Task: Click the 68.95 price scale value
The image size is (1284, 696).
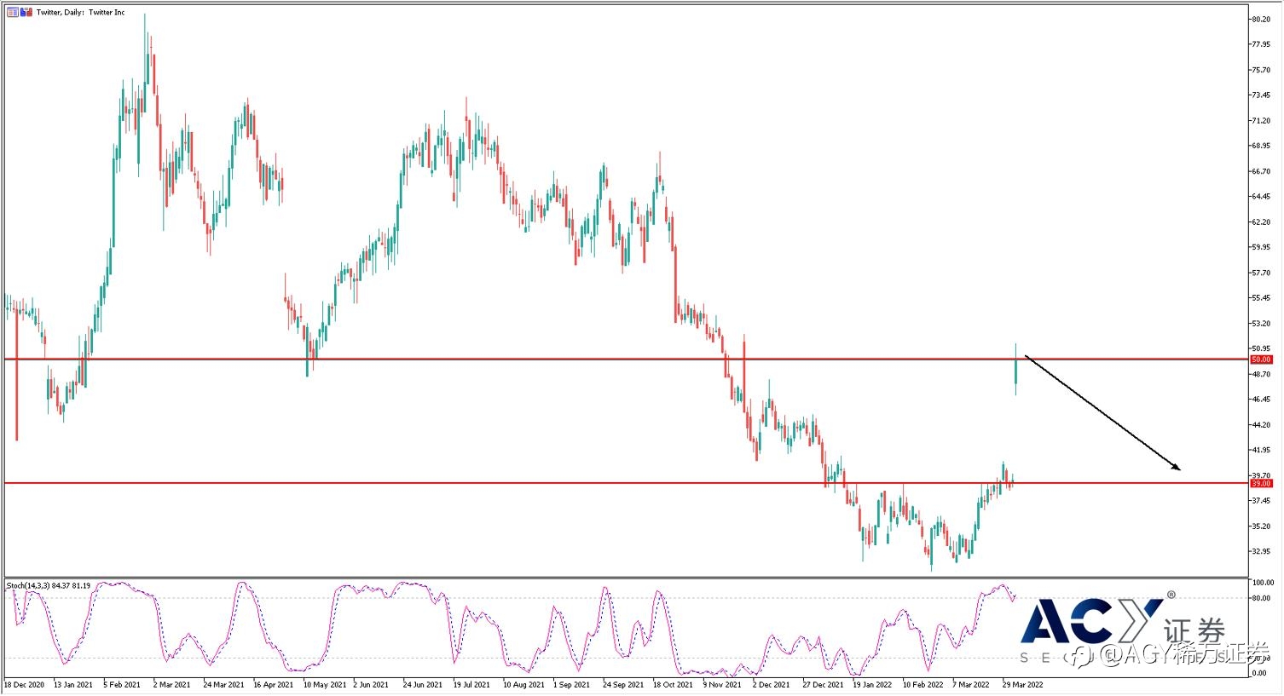Action: click(1260, 146)
